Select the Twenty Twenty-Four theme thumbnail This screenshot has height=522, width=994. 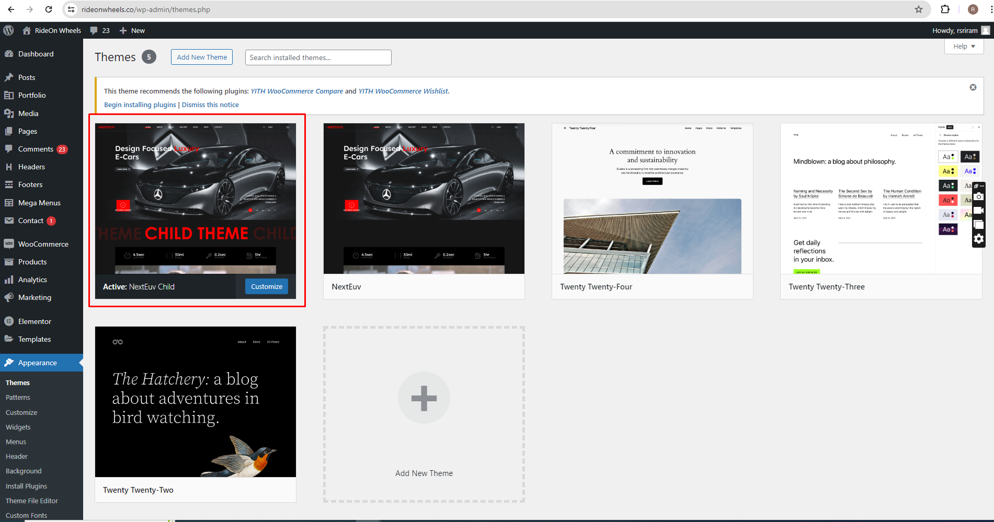tap(653, 199)
